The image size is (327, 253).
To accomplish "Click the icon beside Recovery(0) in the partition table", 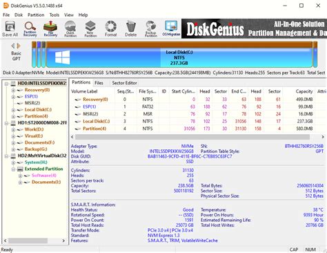I will [78, 100].
